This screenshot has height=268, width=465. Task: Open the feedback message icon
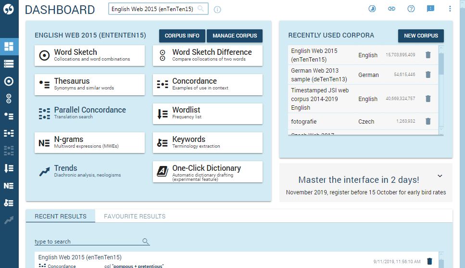click(x=430, y=9)
